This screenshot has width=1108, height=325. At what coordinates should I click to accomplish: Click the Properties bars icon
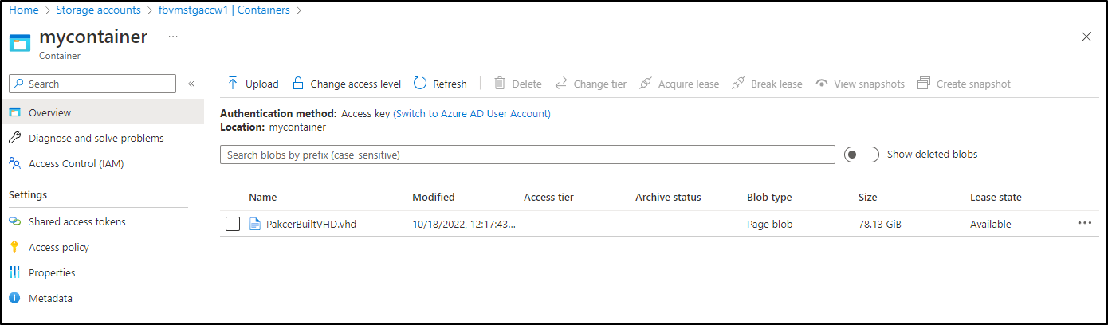[x=15, y=272]
